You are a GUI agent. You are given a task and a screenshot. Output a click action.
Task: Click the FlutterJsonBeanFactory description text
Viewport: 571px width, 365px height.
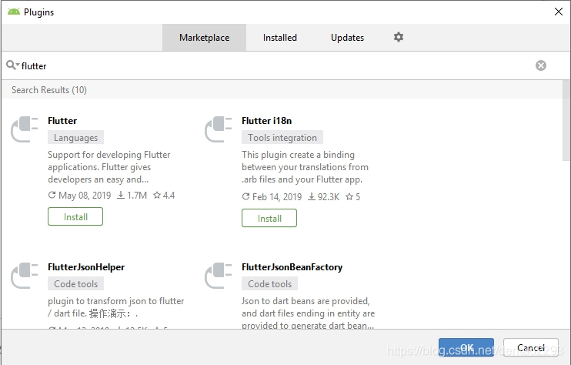click(308, 313)
